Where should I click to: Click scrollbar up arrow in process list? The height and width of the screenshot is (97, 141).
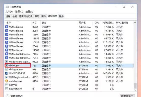(x=135, y=22)
